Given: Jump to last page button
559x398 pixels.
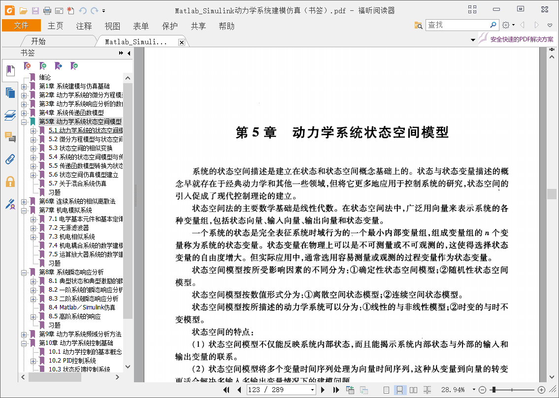Looking at the screenshot, I should [336, 390].
